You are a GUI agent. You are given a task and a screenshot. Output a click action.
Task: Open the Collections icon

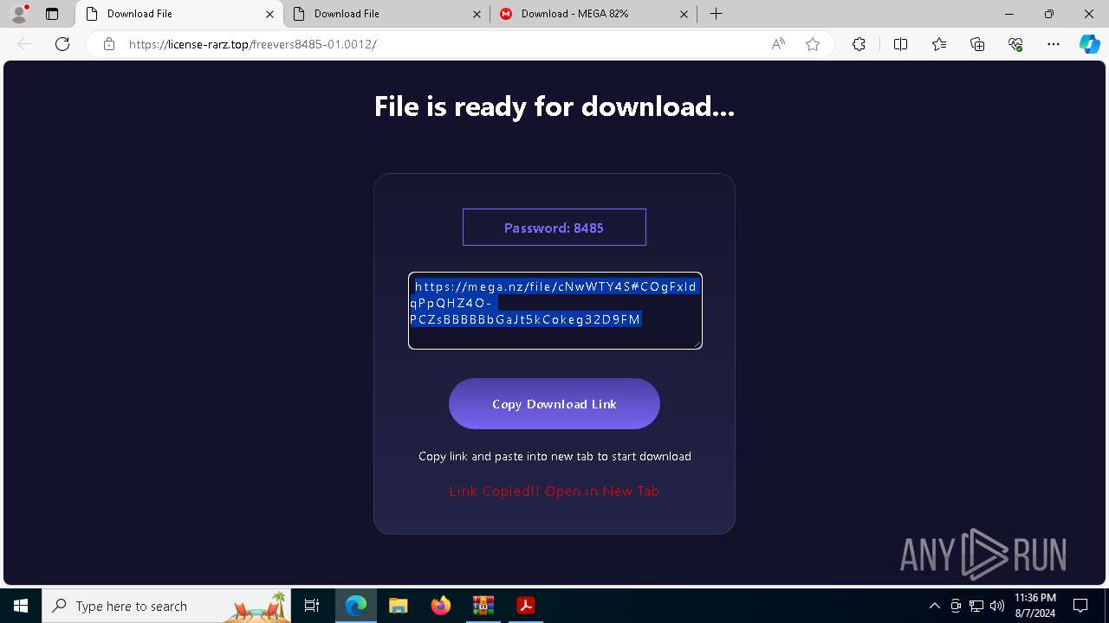977,44
